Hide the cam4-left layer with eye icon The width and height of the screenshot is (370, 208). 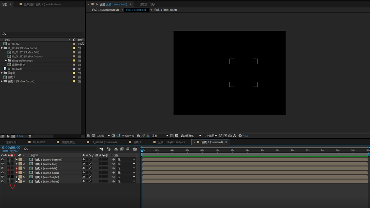click(2, 168)
